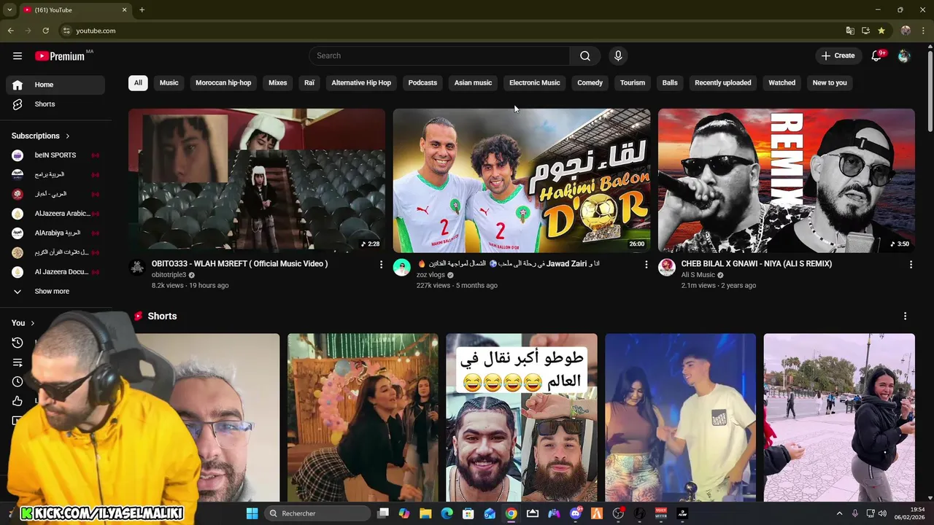Image resolution: width=934 pixels, height=525 pixels.
Task: Close the (161) YouTube tab
Action: (124, 10)
